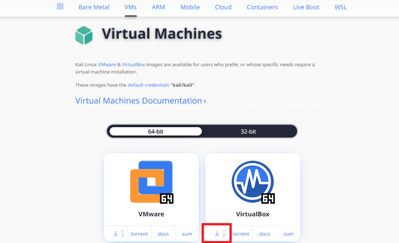Open the Mobile tab

(x=190, y=7)
